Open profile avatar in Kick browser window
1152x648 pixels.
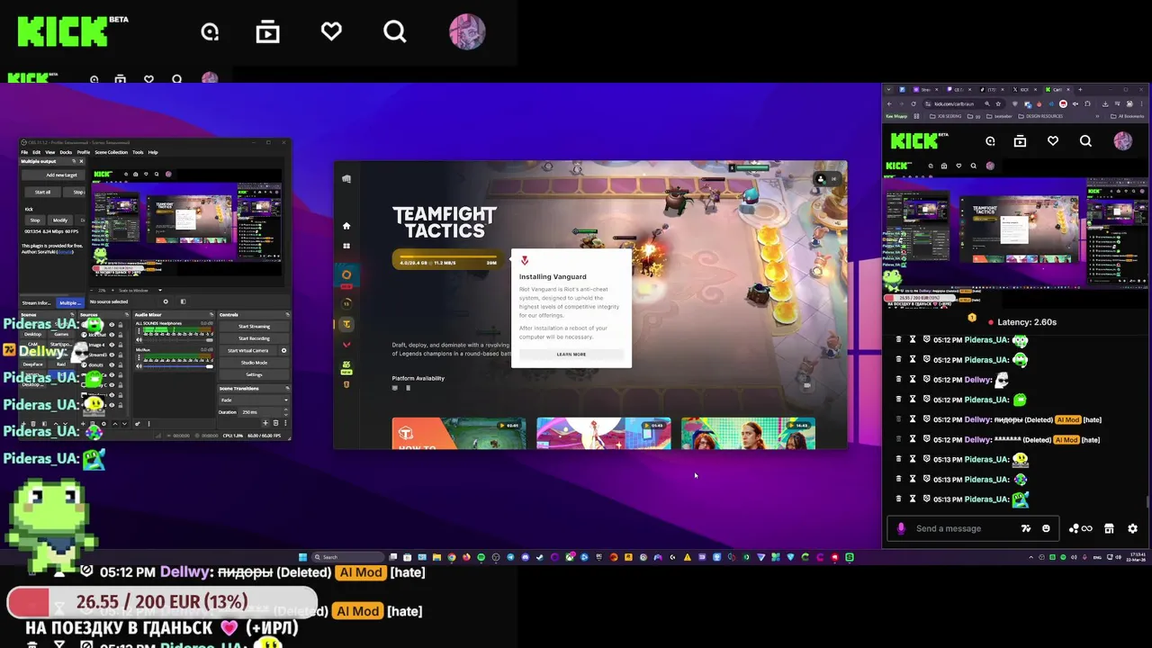click(x=1123, y=140)
